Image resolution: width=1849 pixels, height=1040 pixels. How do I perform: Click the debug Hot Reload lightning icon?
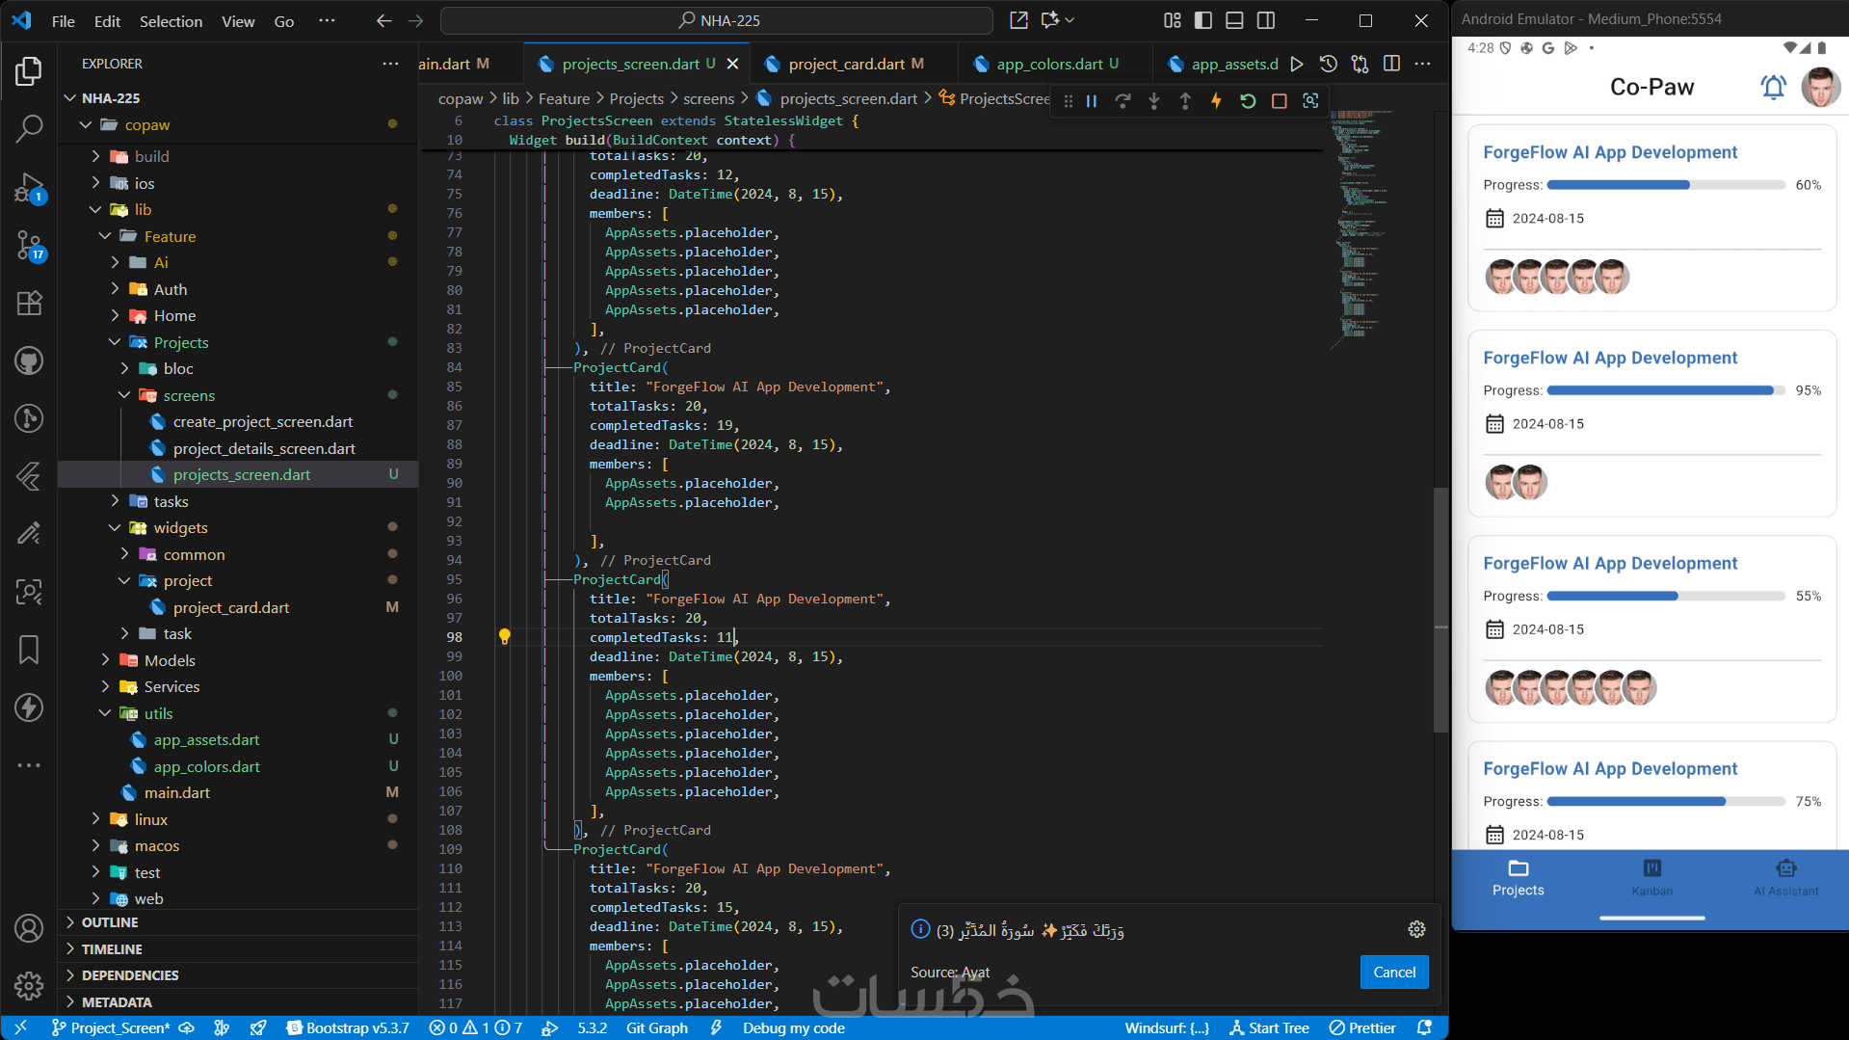pos(1216,101)
